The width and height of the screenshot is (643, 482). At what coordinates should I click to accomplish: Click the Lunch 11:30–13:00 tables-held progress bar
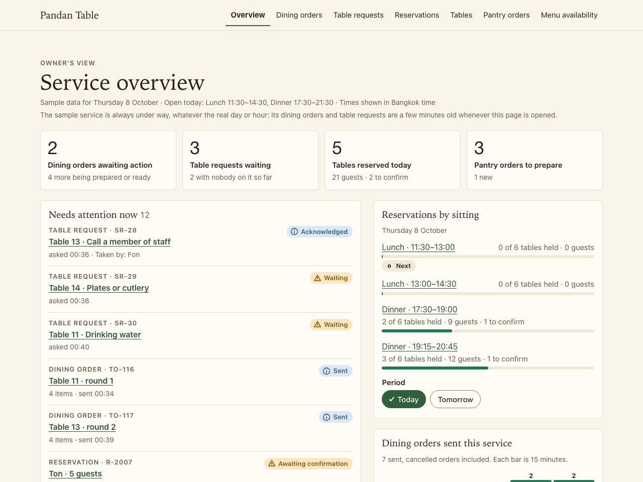tap(488, 257)
